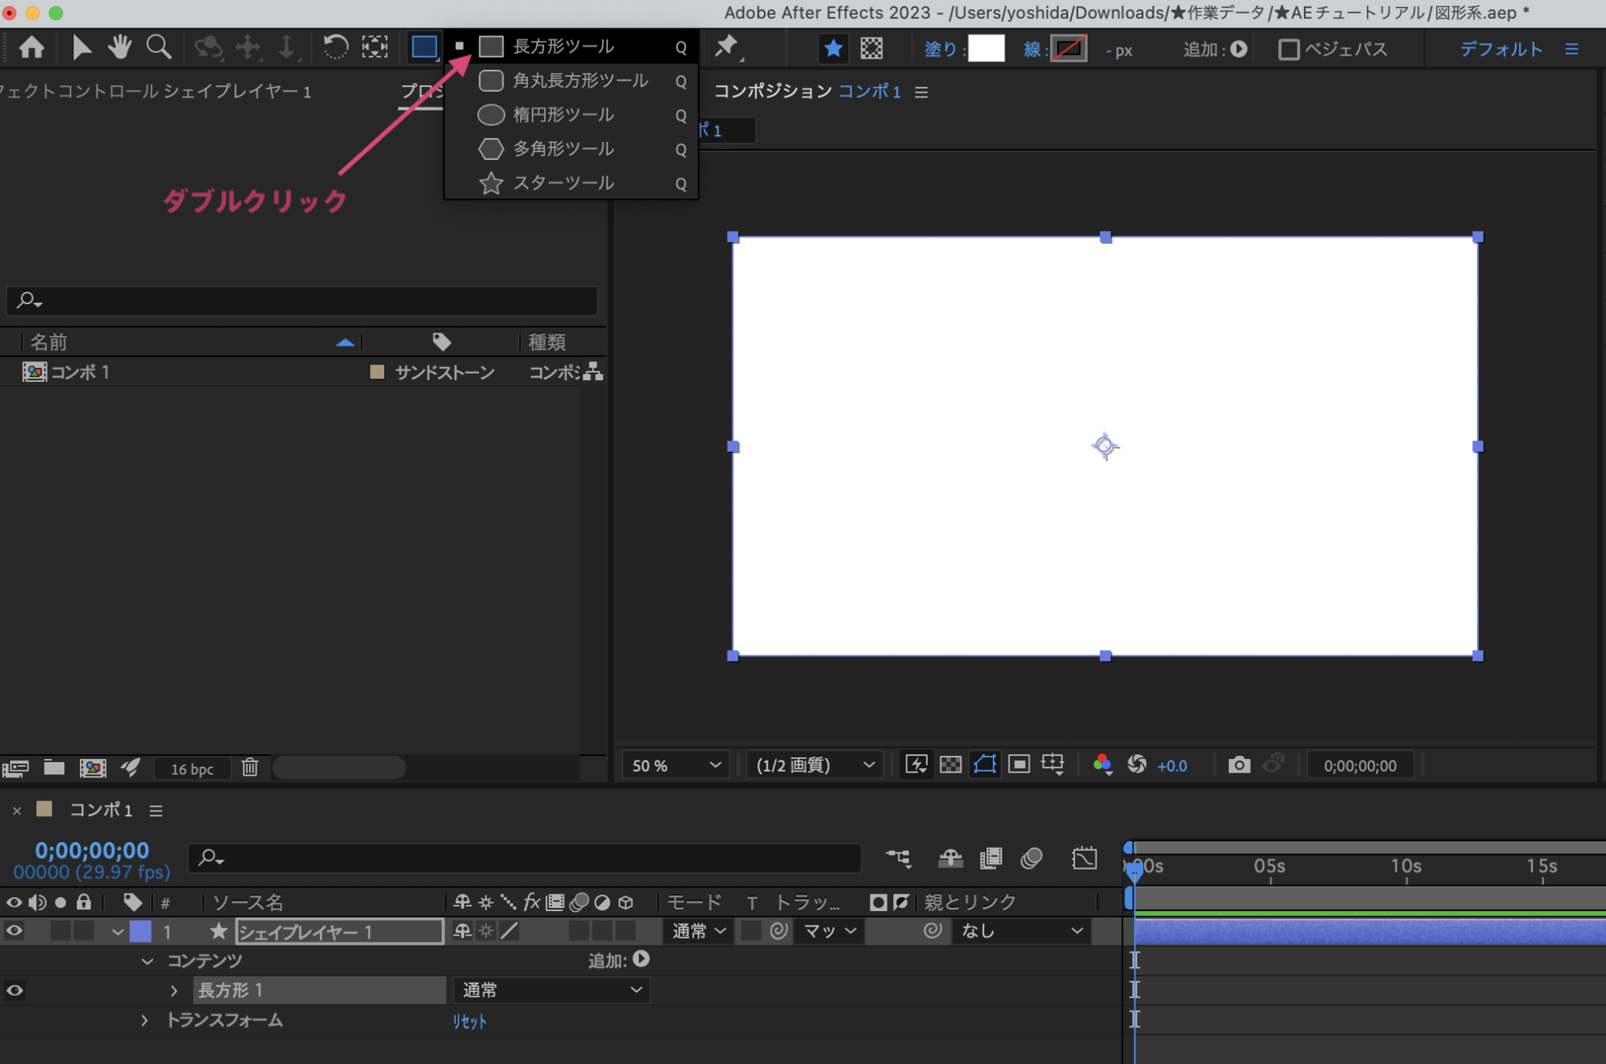Screen dimensions: 1606x1064
Task: Select the Selection tool arrow
Action: click(81, 47)
